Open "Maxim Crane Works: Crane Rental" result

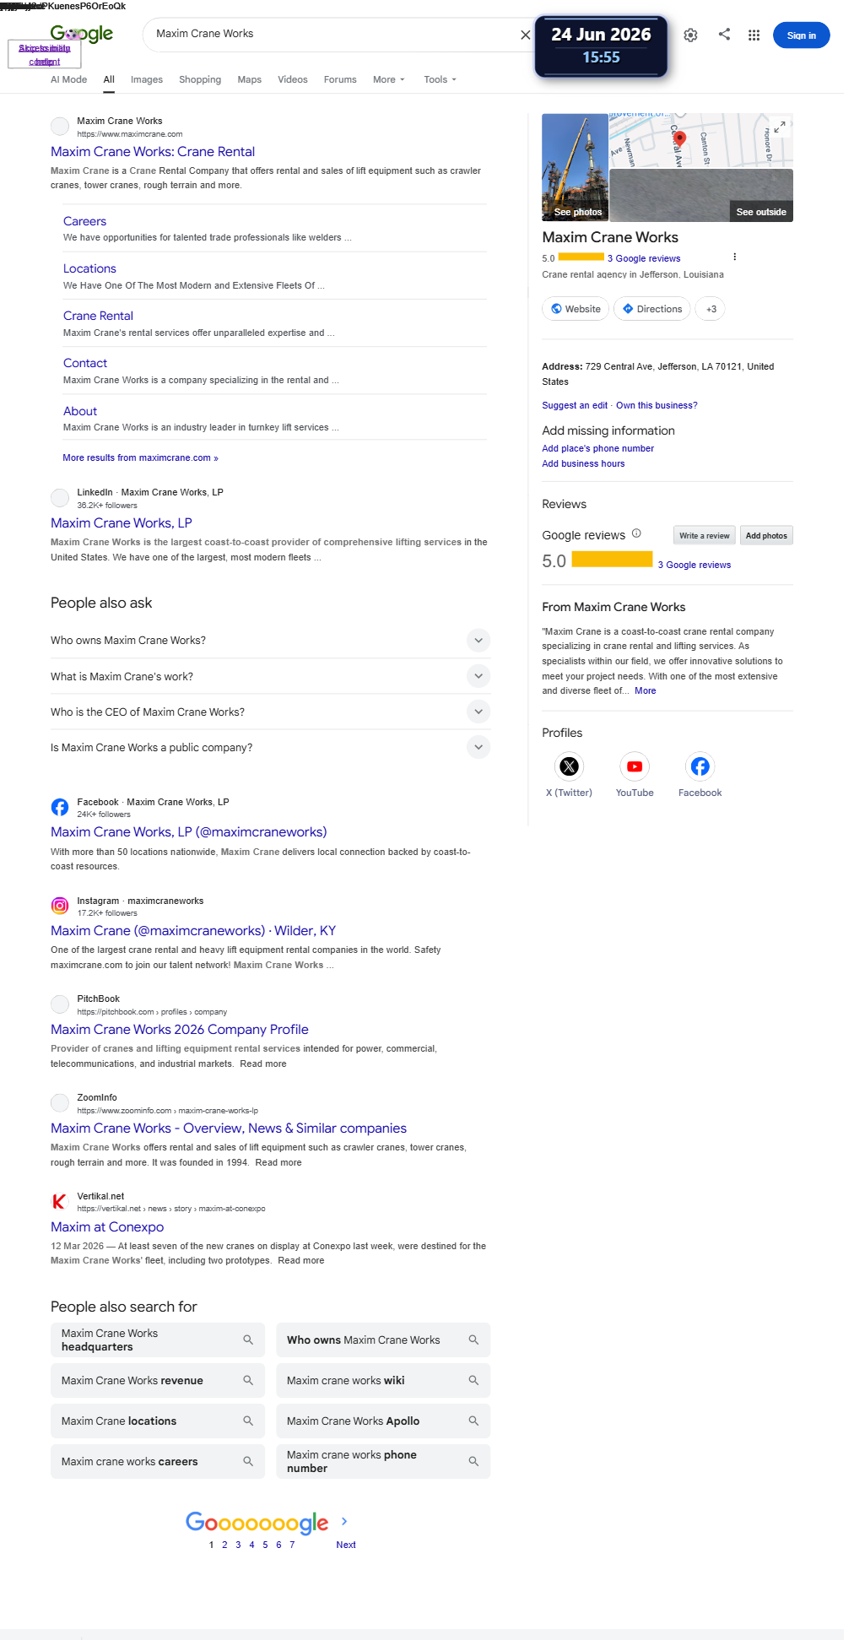[153, 152]
